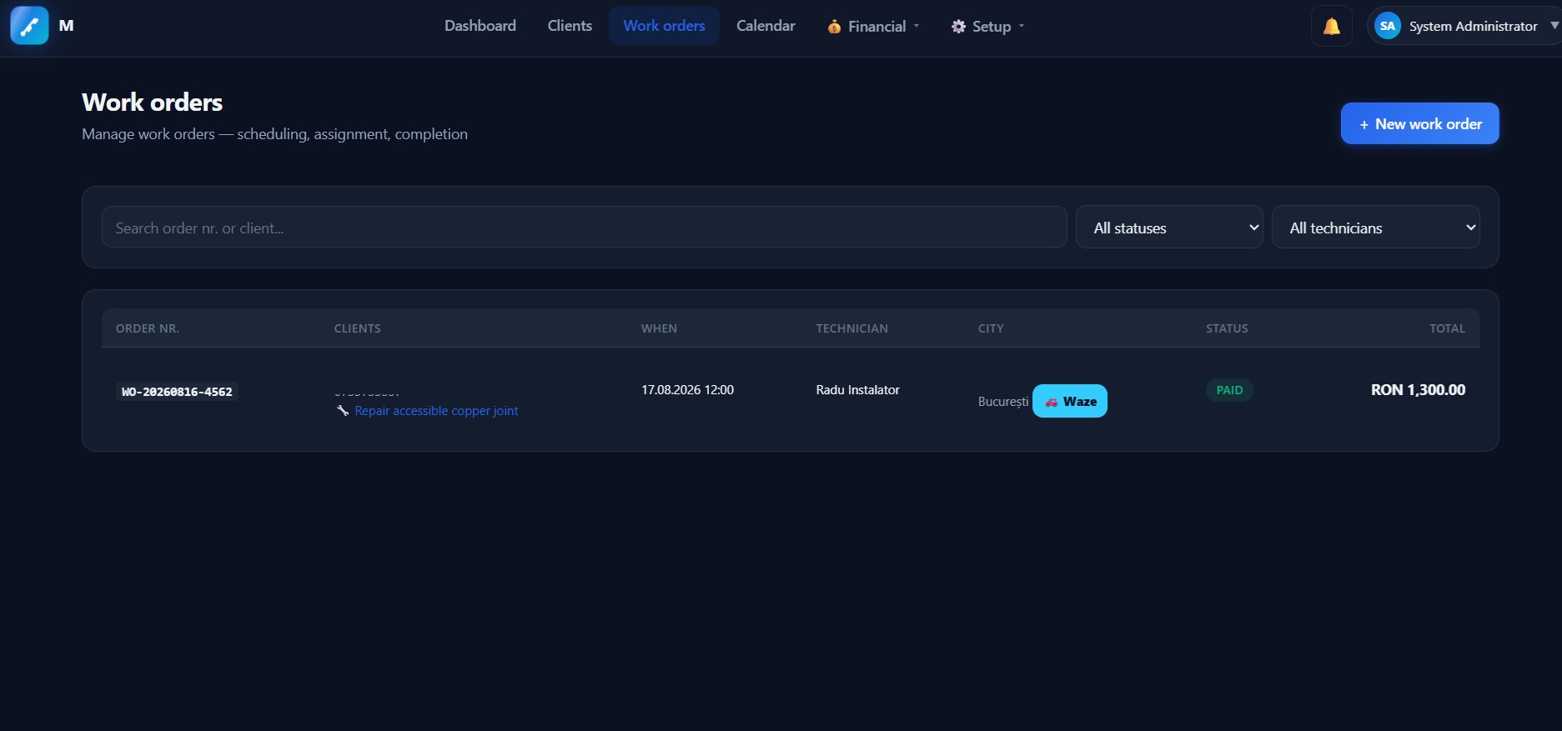This screenshot has width=1562, height=731.
Task: Switch to the Calendar view
Action: click(766, 26)
